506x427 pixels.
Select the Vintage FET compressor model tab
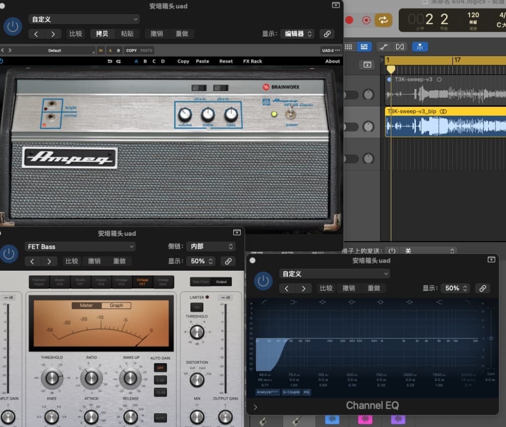[142, 282]
